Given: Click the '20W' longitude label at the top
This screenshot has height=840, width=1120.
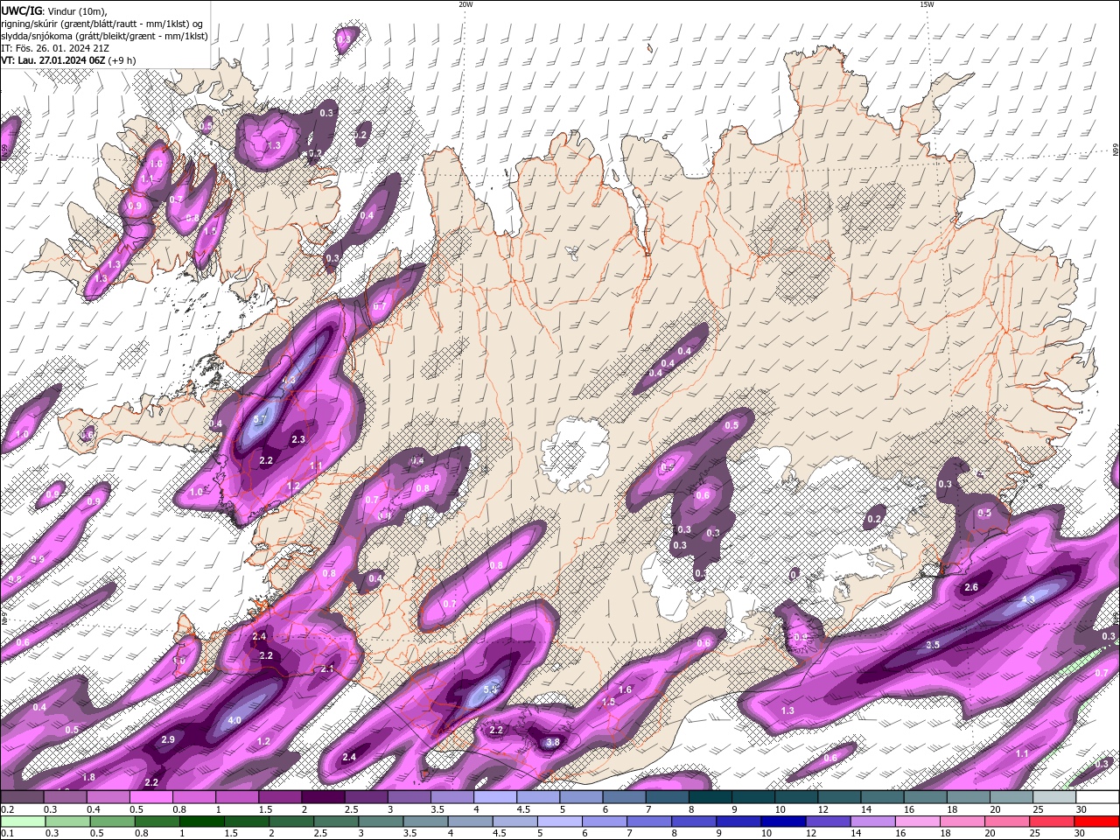Looking at the screenshot, I should [x=465, y=4].
